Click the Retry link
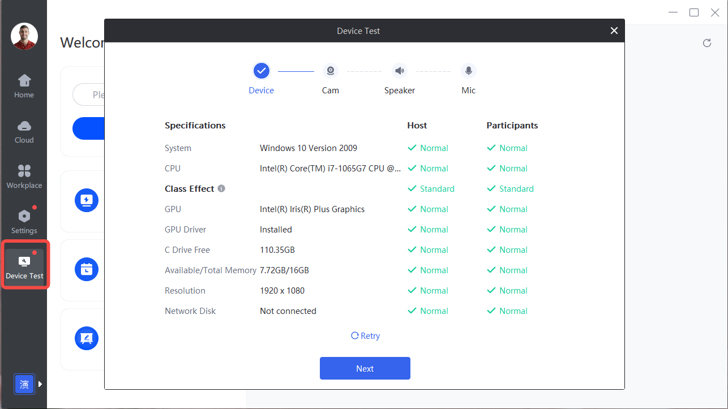 click(365, 336)
